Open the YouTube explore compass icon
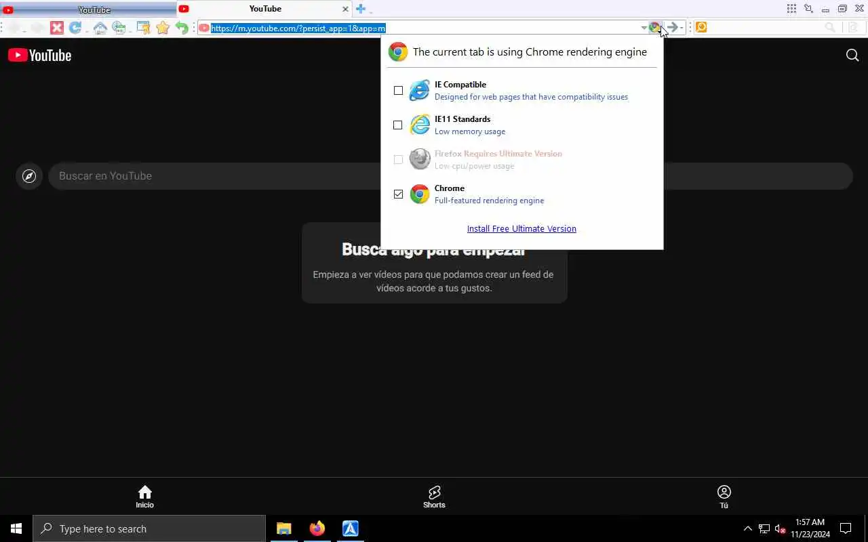The image size is (868, 542). tap(29, 176)
